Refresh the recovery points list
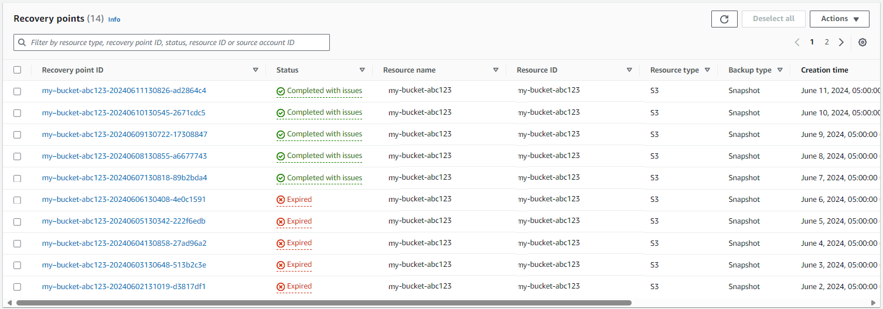 724,19
